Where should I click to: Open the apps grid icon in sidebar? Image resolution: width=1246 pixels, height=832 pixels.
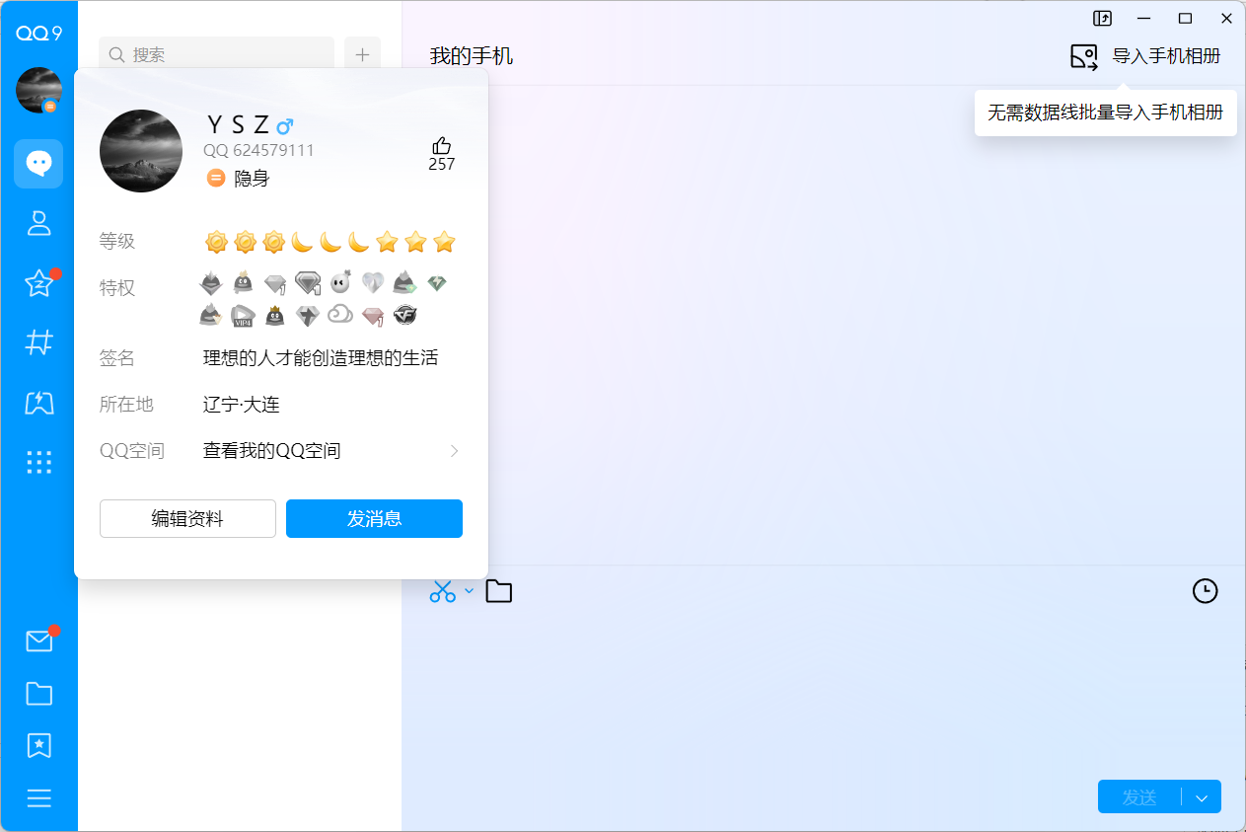click(38, 462)
